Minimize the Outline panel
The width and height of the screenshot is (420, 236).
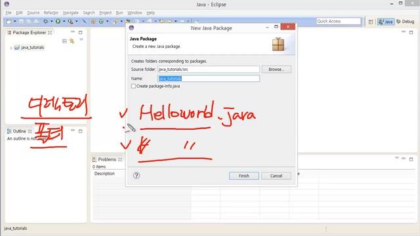click(x=73, y=130)
